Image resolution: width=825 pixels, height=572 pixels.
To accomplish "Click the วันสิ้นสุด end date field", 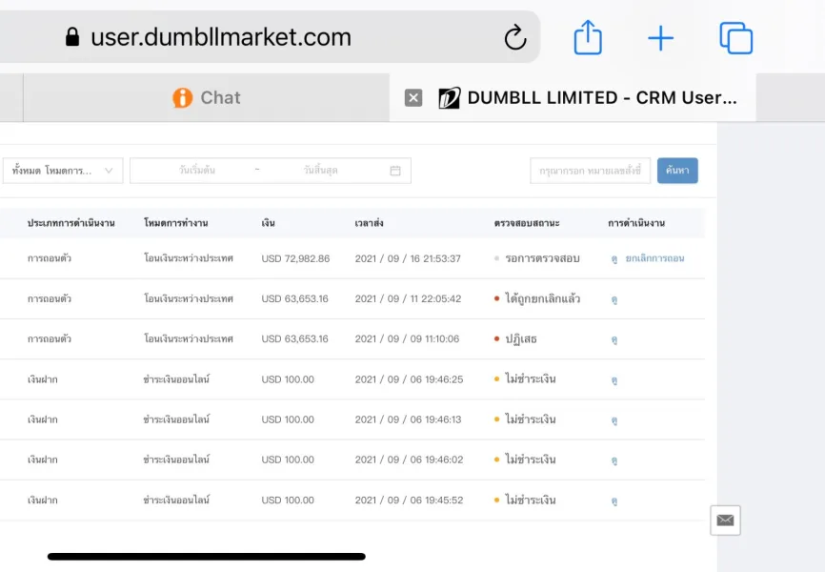I will click(320, 171).
